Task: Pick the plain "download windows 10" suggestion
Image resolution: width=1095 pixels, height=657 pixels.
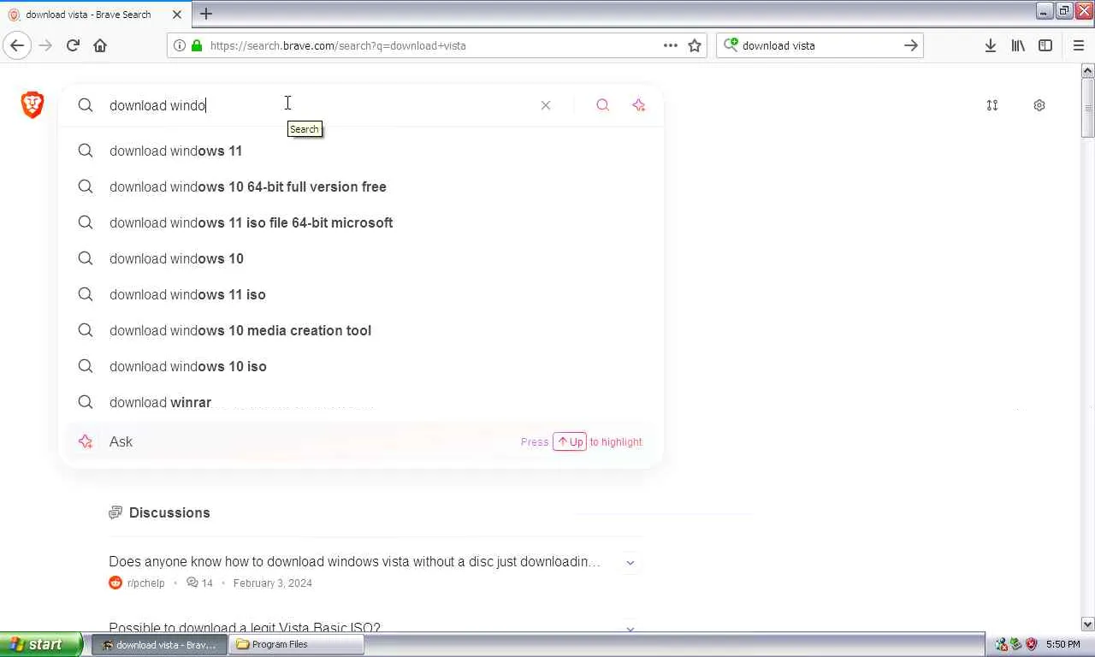Action: (361, 258)
